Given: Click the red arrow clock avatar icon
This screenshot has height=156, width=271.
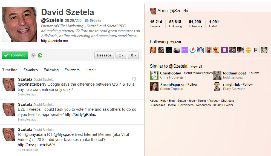Looking at the screenshot, I should click(x=193, y=50).
